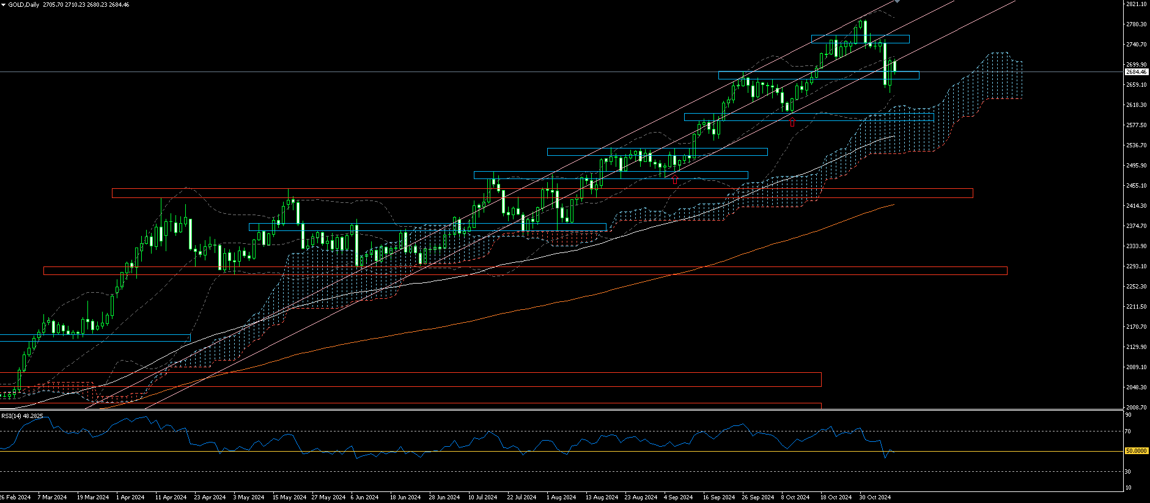Screen dimensions: 1150x503
Task: Click the 2211.50 price axis label
Action: tap(1136, 307)
